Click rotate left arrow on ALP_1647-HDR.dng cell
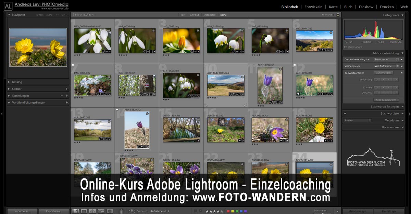The width and height of the screenshot is (411, 214). 206,105
